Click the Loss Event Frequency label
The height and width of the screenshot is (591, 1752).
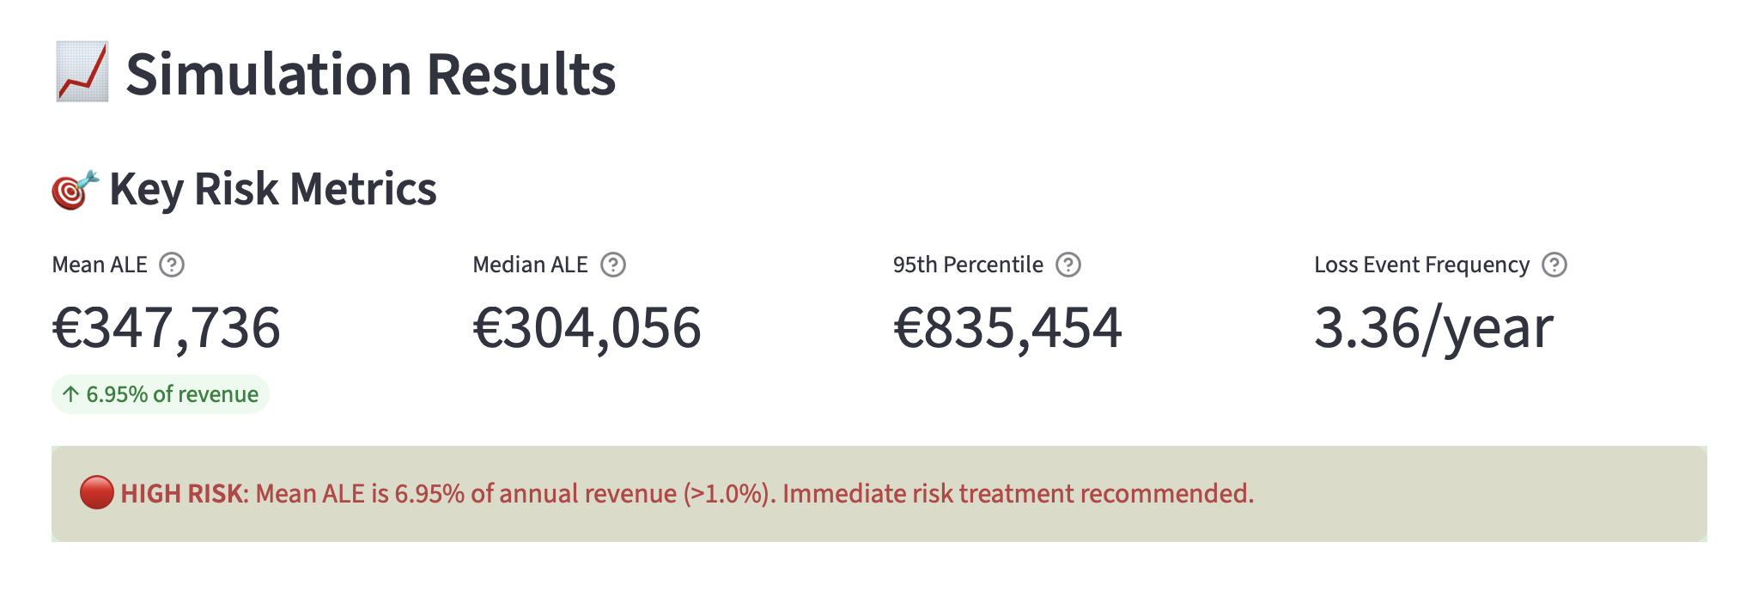(x=1421, y=265)
